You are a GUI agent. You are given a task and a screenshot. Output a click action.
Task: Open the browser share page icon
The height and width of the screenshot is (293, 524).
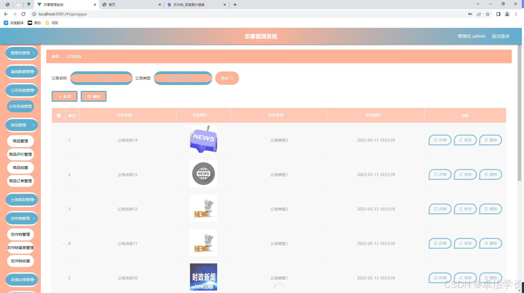point(479,14)
